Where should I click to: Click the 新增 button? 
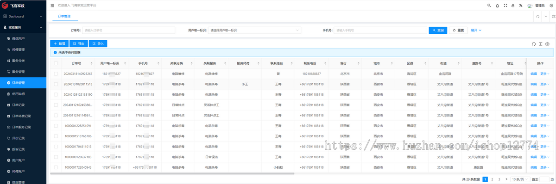coord(59,43)
